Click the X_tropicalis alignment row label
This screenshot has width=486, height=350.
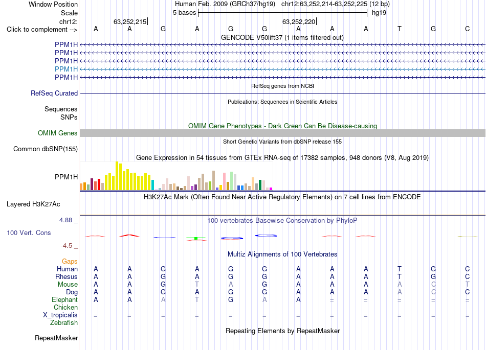pyautogui.click(x=60, y=315)
